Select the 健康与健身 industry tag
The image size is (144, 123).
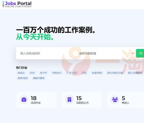coord(39,78)
